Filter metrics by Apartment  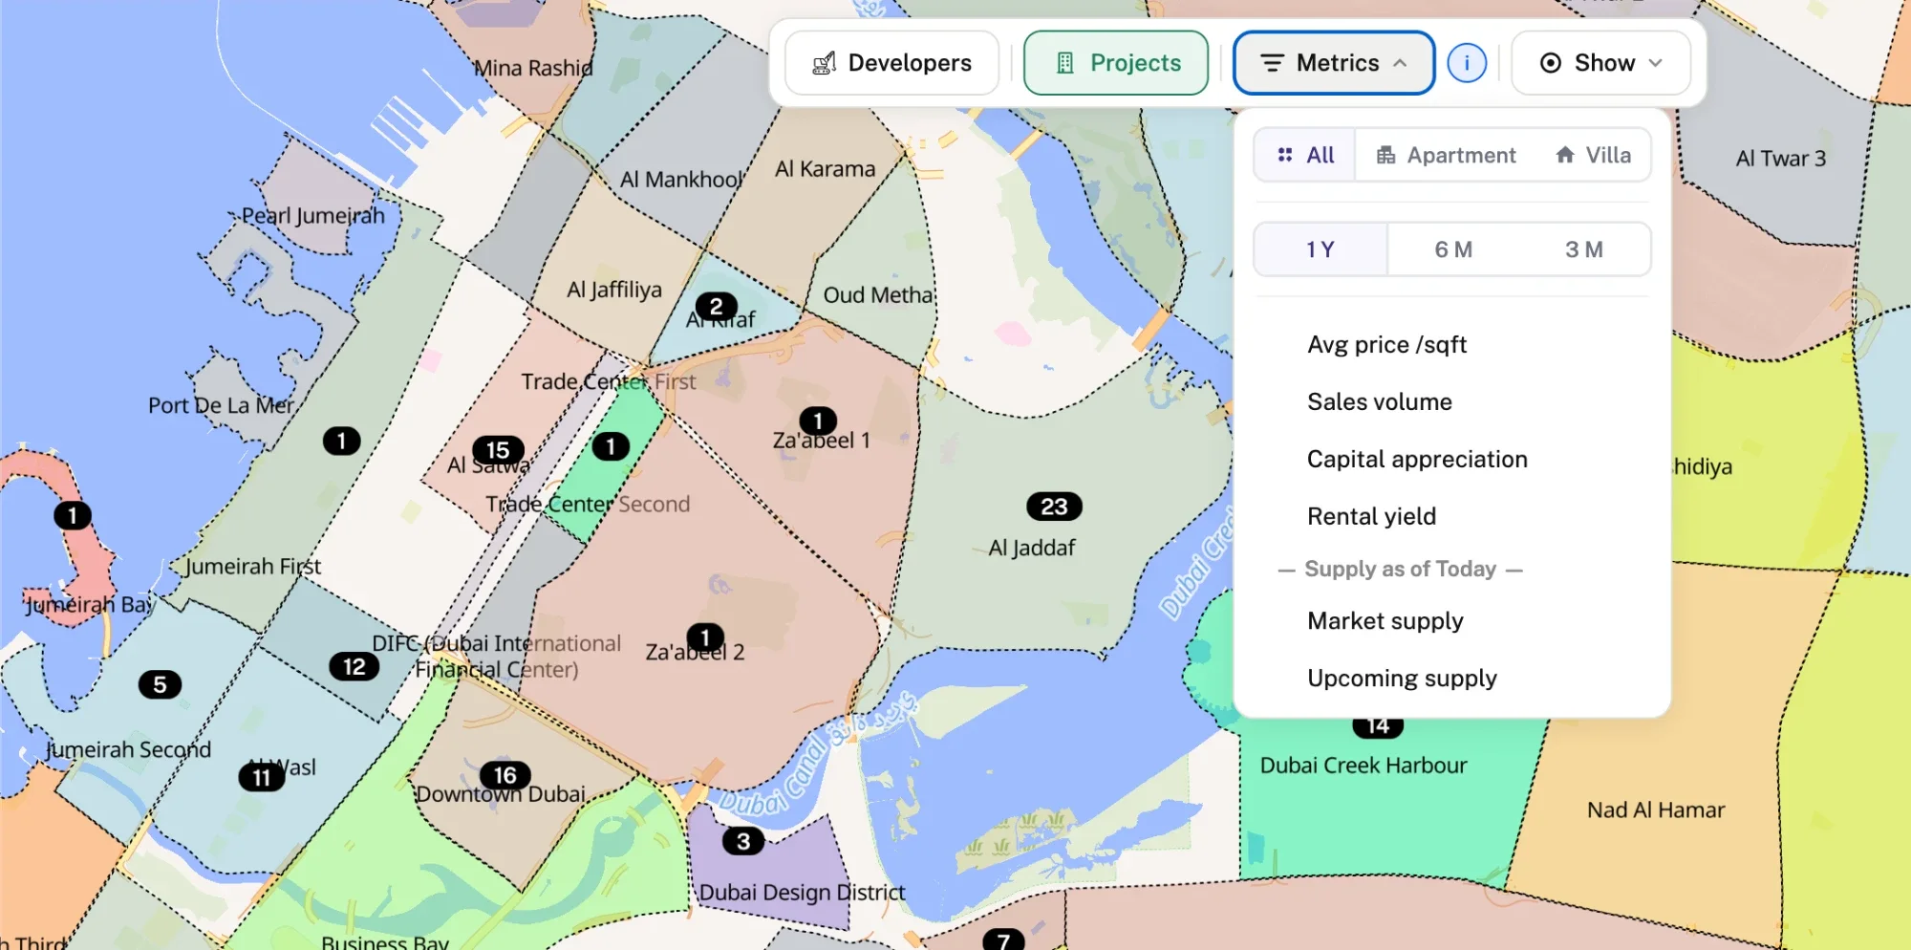pyautogui.click(x=1446, y=155)
